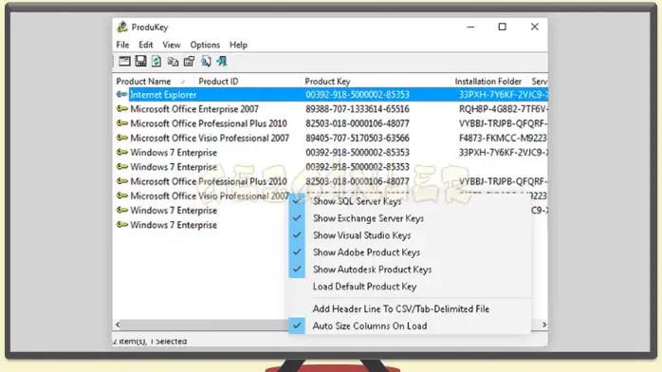
Task: Click the Select Source toolbar icon
Action: point(124,62)
